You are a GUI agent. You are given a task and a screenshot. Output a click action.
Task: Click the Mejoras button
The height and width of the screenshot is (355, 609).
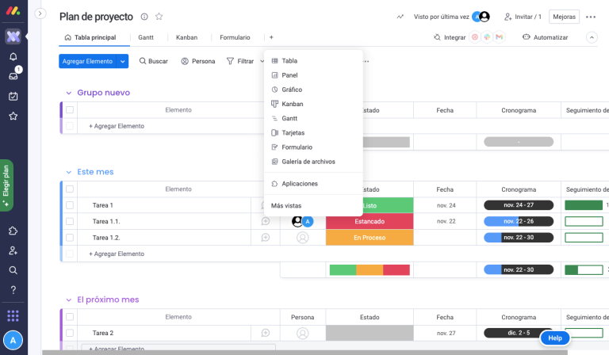(x=564, y=17)
